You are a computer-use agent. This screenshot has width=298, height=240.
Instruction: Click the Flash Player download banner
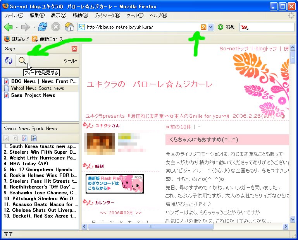115,184
